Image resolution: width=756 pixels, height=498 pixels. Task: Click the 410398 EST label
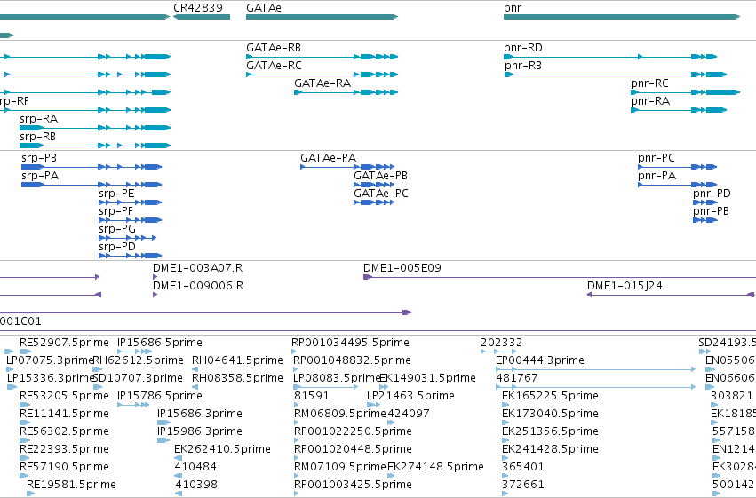coord(196,486)
